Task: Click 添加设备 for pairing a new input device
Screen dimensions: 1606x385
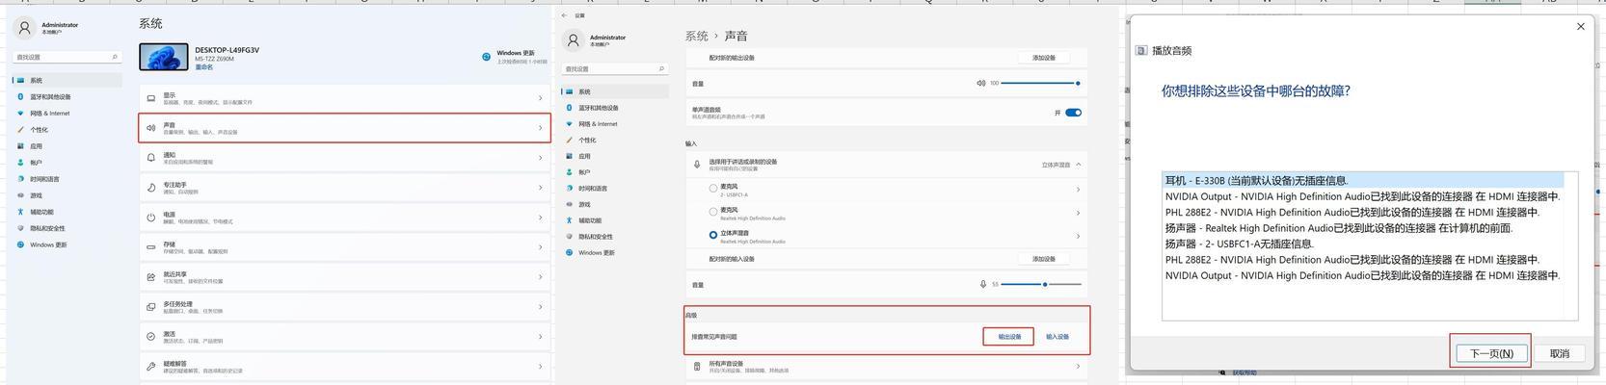Action: point(1044,259)
